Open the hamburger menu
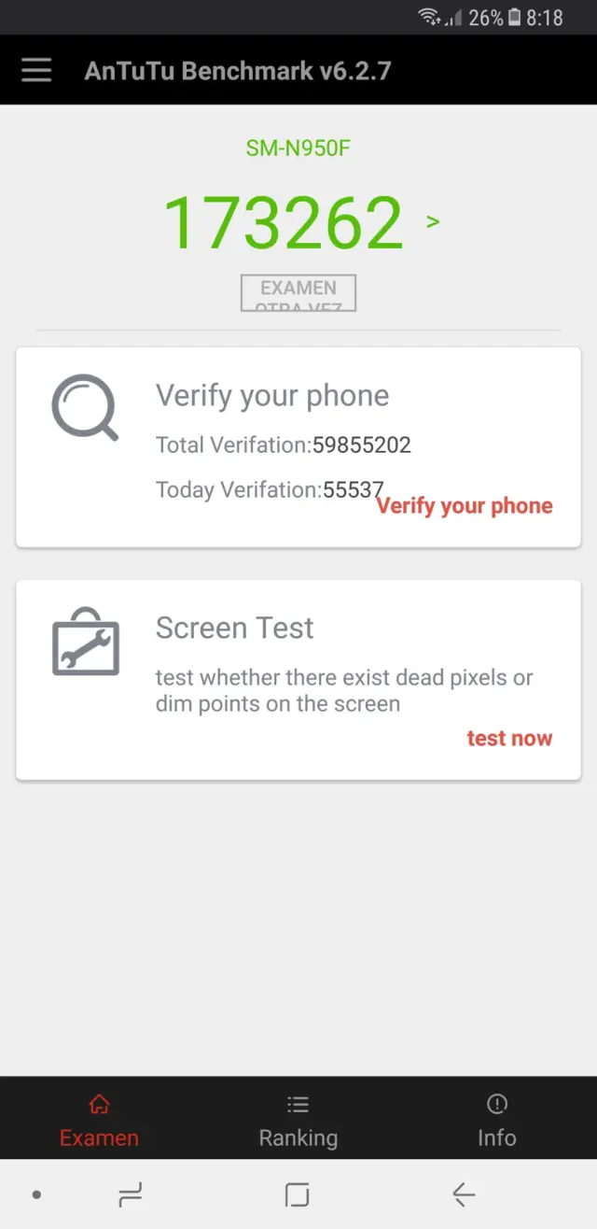 point(36,70)
